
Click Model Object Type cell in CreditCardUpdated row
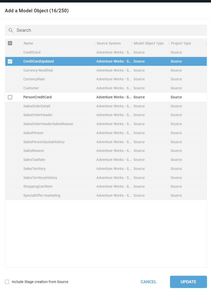[139, 61]
